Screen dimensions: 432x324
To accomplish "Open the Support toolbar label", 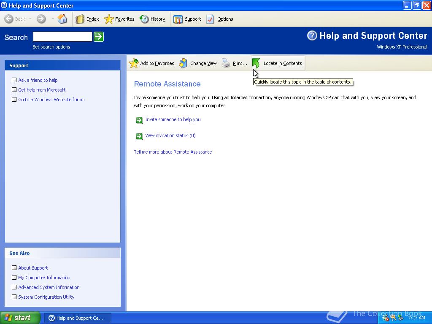I will [193, 19].
